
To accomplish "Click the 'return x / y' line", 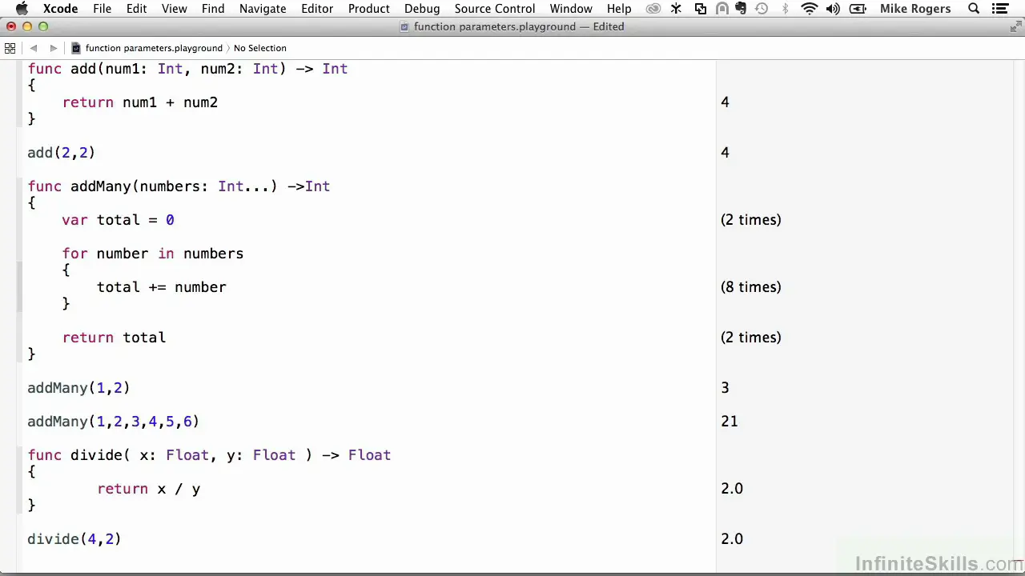I will [149, 489].
